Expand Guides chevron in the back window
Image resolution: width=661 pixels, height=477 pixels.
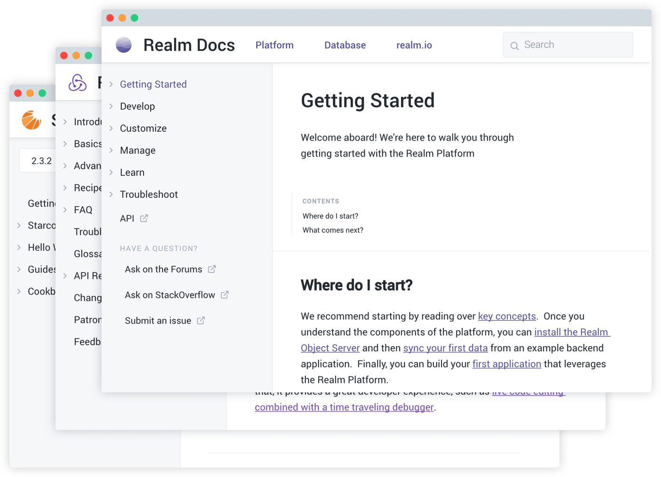click(x=19, y=270)
